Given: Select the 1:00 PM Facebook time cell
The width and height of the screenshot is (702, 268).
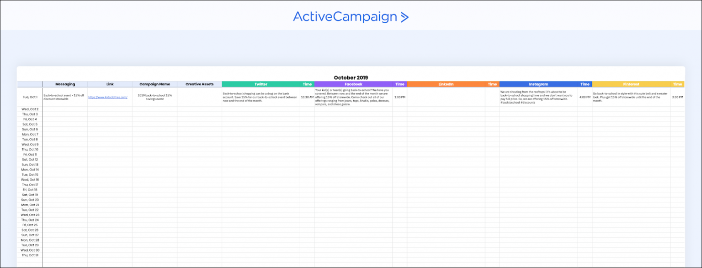Looking at the screenshot, I should (399, 97).
